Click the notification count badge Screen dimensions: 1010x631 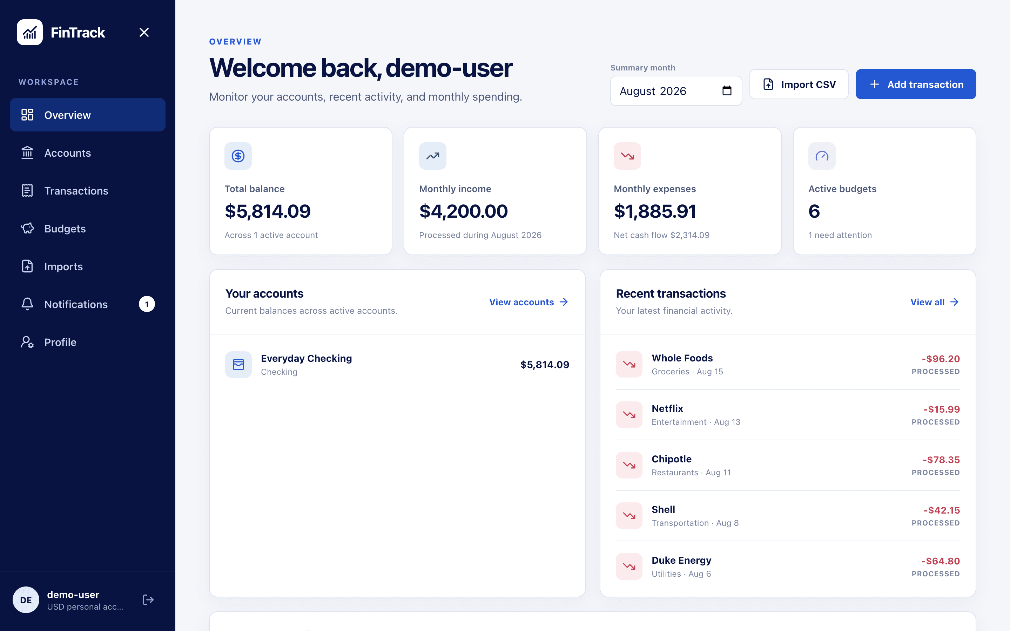(x=147, y=304)
